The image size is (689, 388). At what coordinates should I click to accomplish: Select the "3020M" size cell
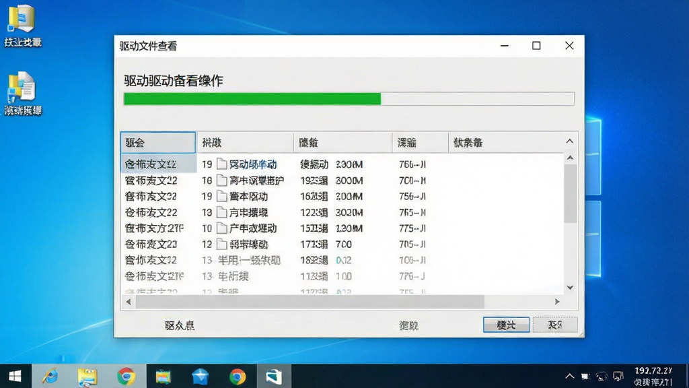[x=349, y=212]
